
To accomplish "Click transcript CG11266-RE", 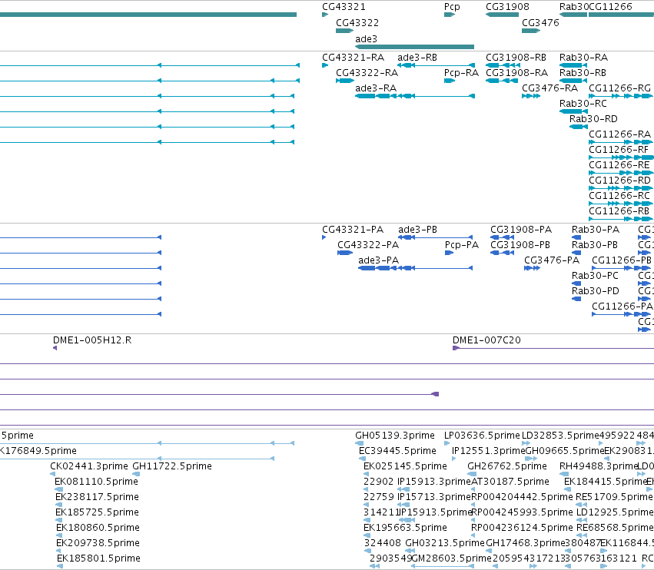I will point(619,165).
